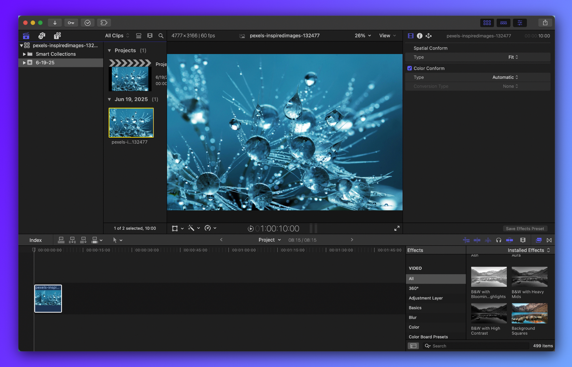572x367 pixels.
Task: Click the timeline Index button
Action: click(x=36, y=240)
